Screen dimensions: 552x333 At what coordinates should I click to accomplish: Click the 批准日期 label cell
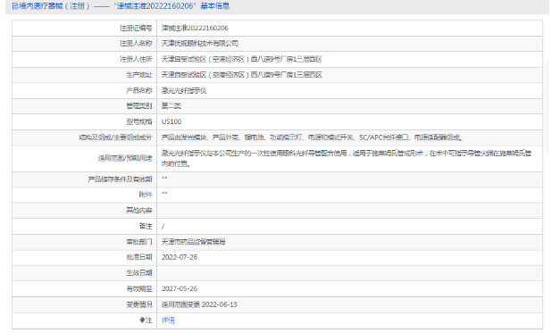point(85,257)
